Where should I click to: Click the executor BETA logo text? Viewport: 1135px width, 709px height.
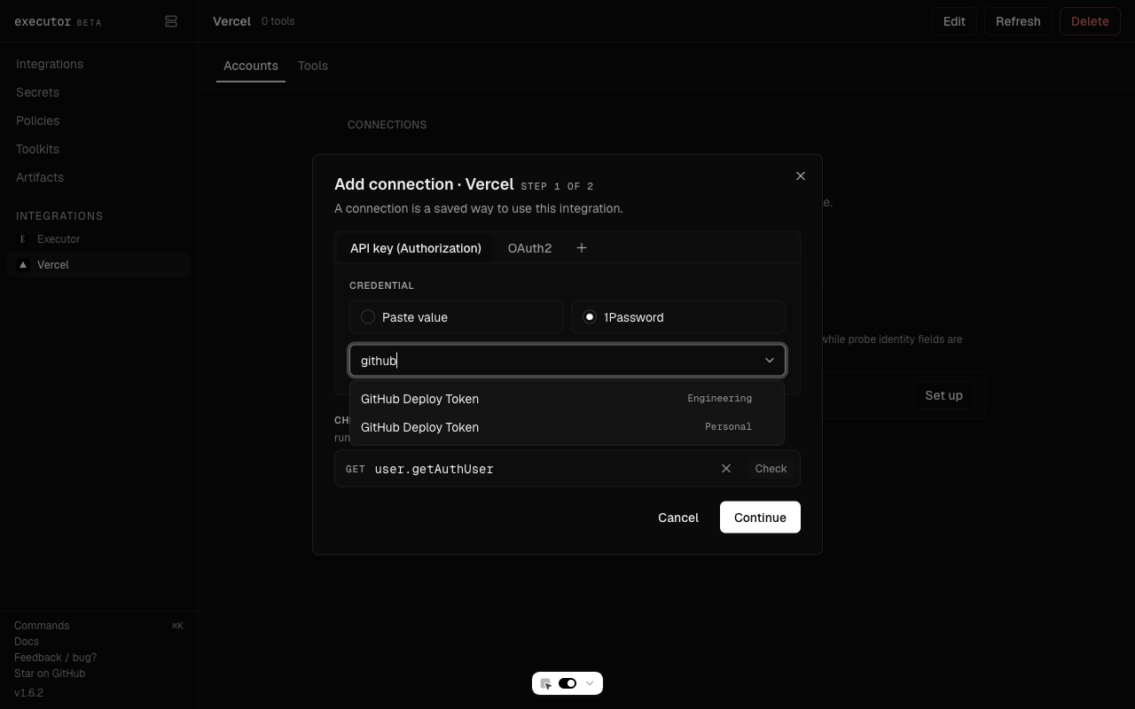click(58, 21)
